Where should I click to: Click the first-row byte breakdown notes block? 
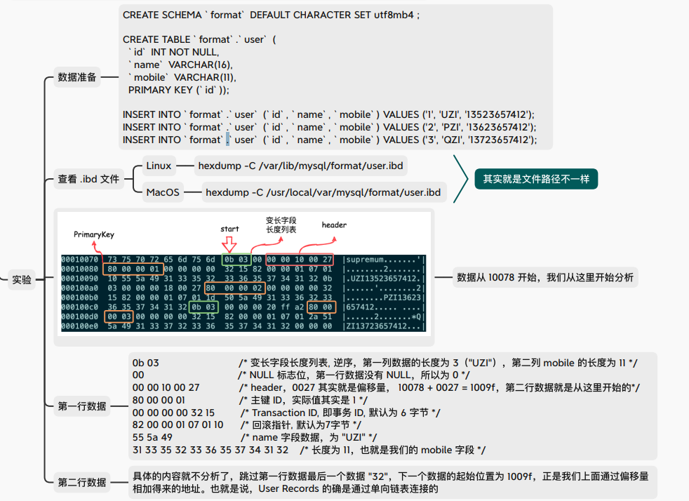pyautogui.click(x=384, y=406)
